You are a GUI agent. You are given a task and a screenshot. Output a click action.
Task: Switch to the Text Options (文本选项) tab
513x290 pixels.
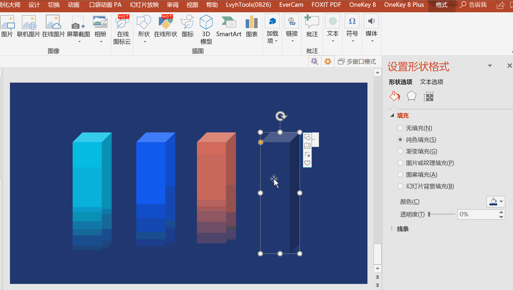point(431,82)
